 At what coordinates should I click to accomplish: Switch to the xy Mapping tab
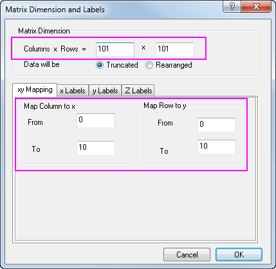(35, 89)
